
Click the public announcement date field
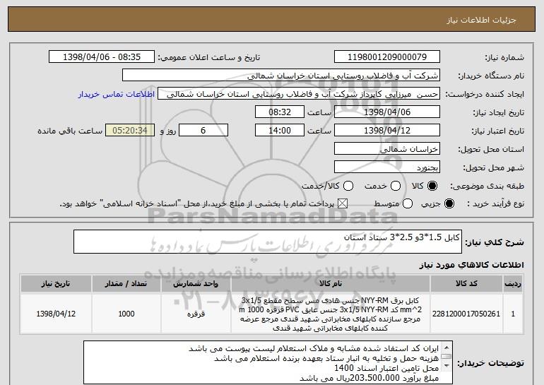pos(102,57)
